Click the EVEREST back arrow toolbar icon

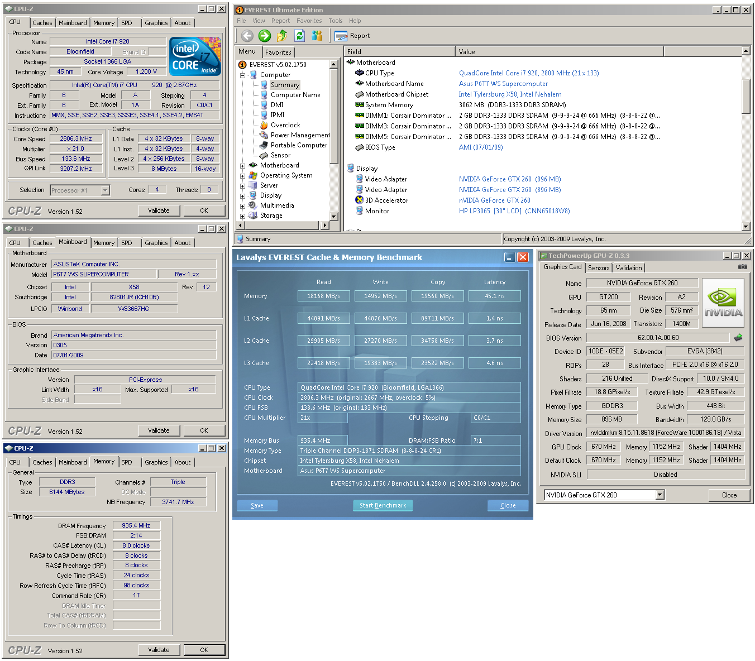click(247, 36)
